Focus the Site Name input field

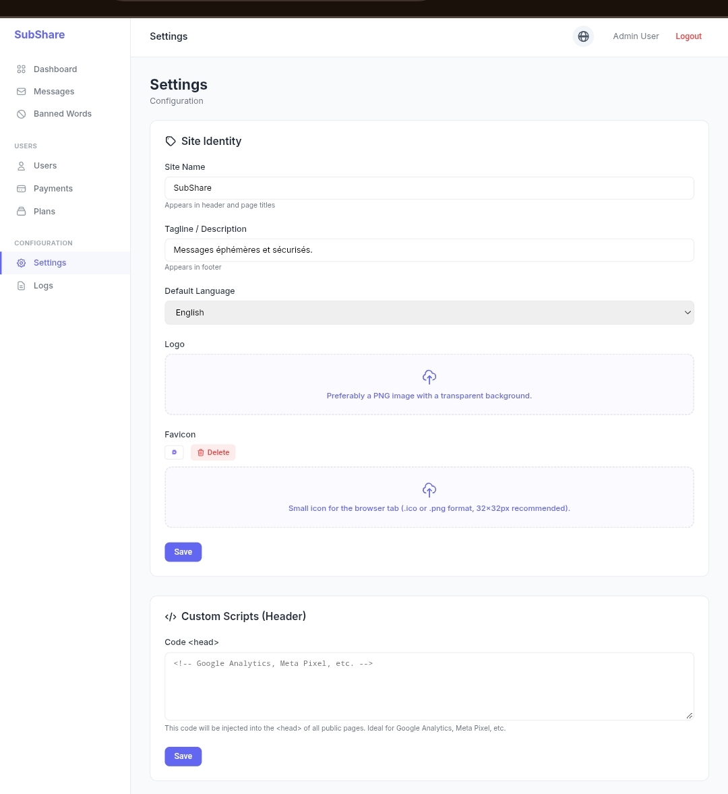(429, 188)
